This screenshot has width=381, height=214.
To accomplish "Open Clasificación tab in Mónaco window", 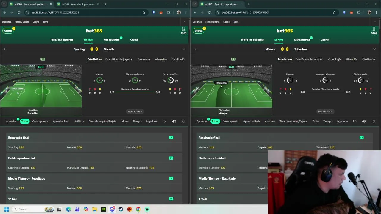I will point(368,59).
